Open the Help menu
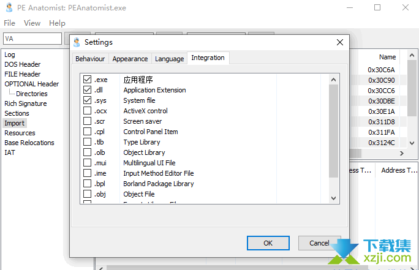The height and width of the screenshot is (270, 419). point(57,23)
